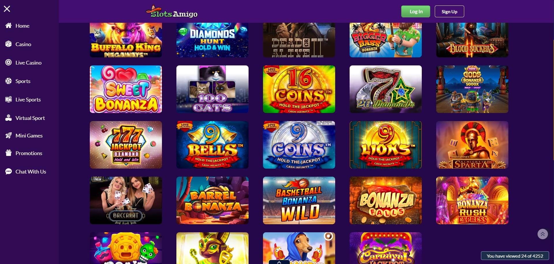Screen dimensions: 554x264
Task: Click the green Log In button
Action: tap(416, 12)
